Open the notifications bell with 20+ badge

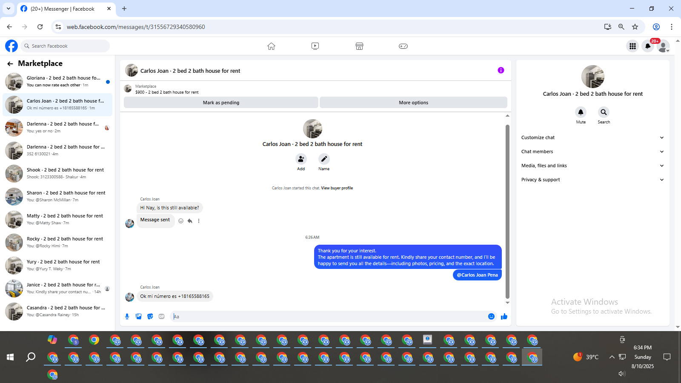tap(648, 46)
